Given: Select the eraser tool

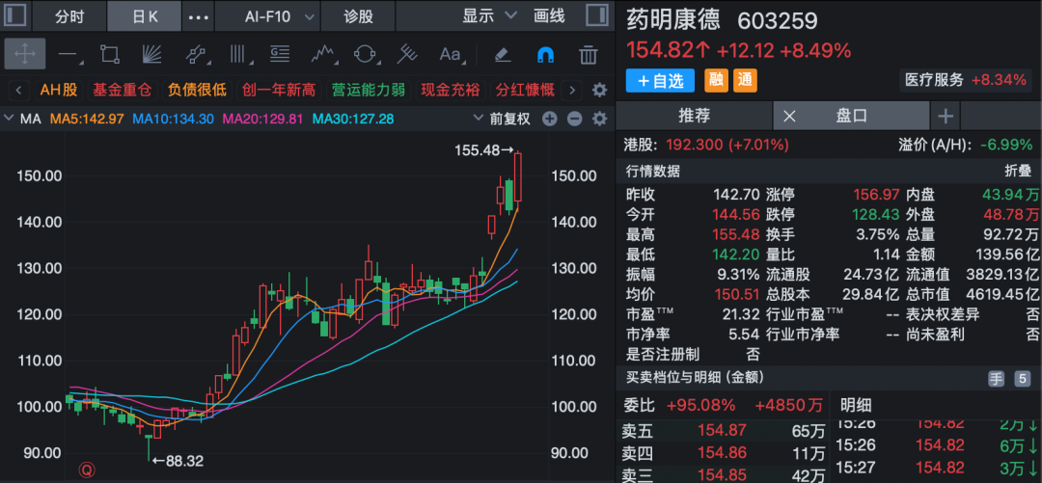Looking at the screenshot, I should (503, 54).
